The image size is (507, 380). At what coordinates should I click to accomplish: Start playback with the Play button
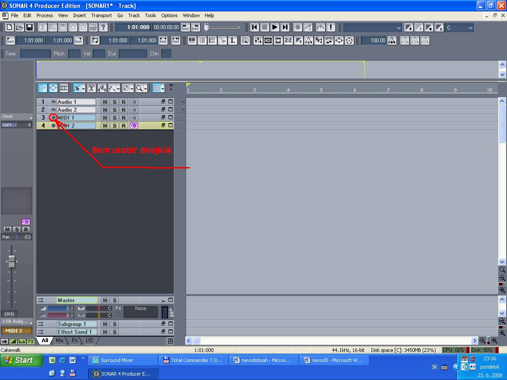275,27
